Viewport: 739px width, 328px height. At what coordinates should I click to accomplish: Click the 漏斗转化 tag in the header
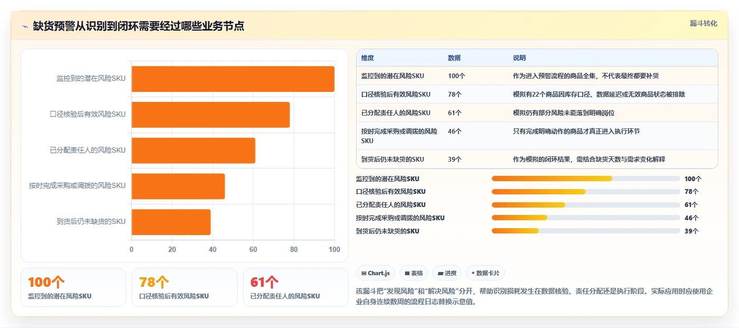coord(703,23)
